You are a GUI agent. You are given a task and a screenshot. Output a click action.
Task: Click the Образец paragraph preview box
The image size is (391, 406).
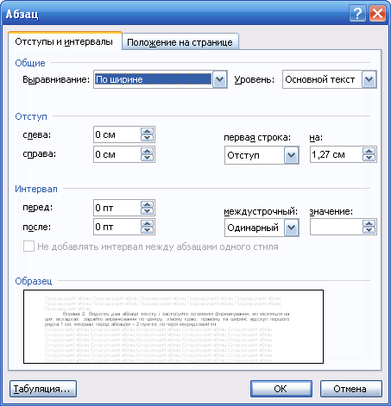[x=173, y=327]
